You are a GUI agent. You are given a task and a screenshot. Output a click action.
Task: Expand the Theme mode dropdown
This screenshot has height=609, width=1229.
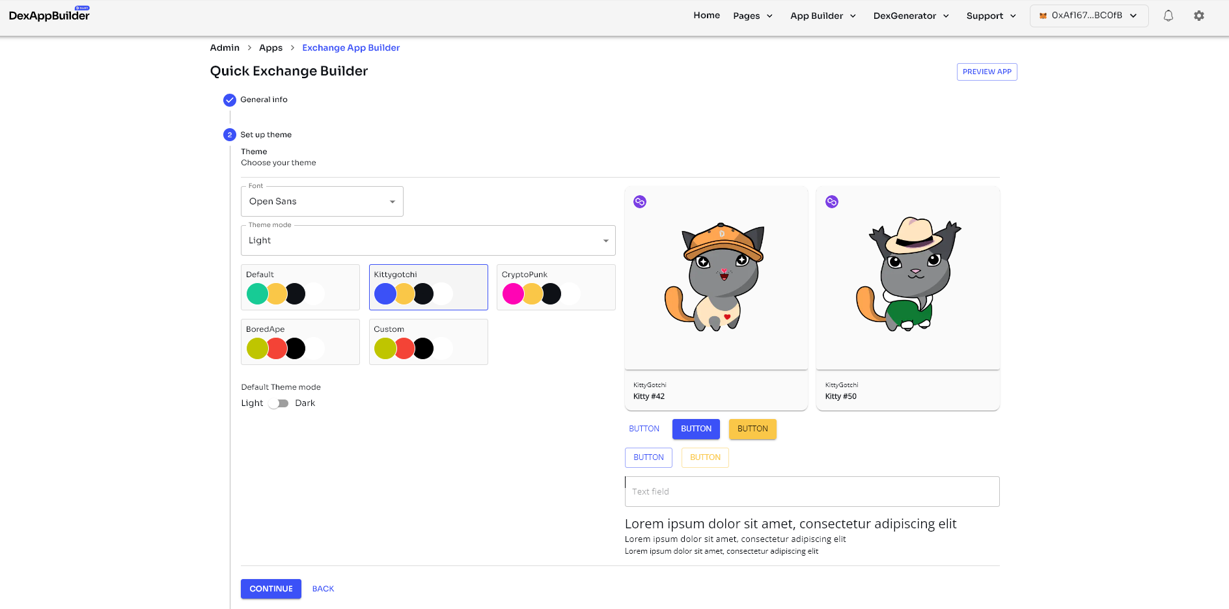(428, 241)
